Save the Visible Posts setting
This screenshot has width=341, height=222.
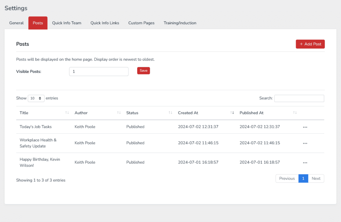coord(144,71)
